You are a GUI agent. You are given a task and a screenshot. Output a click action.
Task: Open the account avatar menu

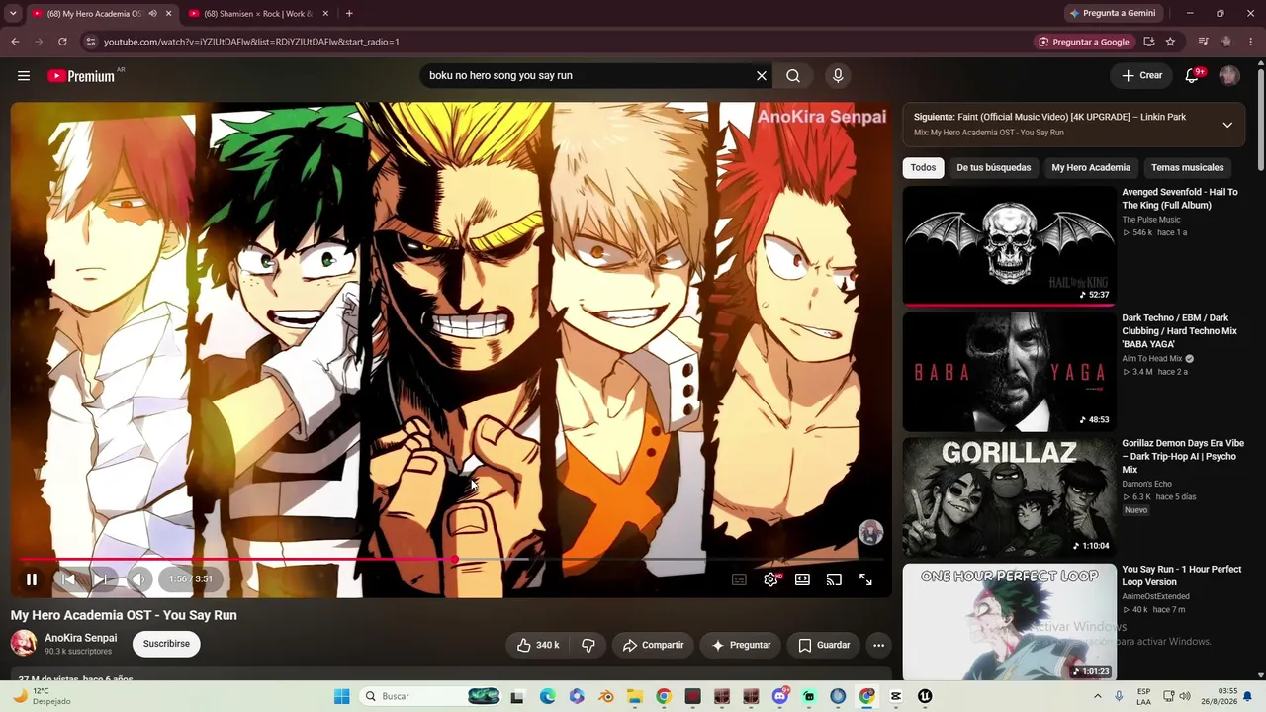point(1229,76)
